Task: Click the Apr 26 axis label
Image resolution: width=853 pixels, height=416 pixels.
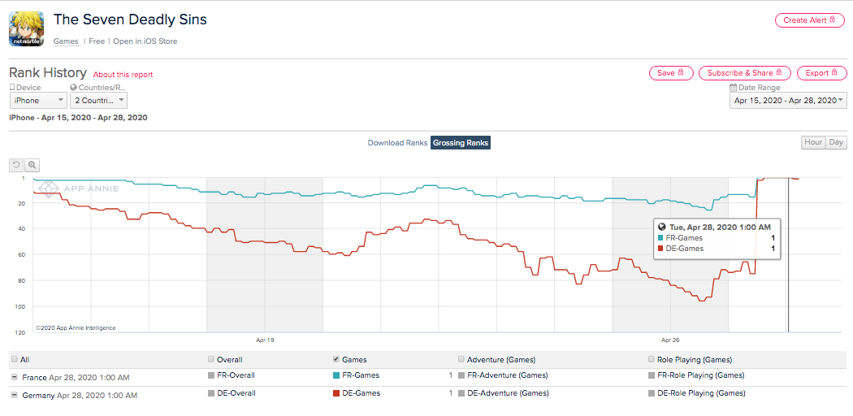Action: [x=670, y=340]
